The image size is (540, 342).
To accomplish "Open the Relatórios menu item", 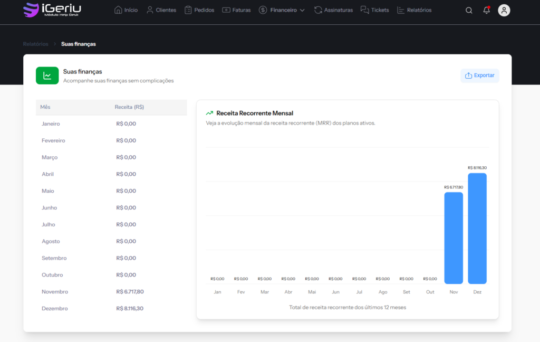I will pos(414,10).
